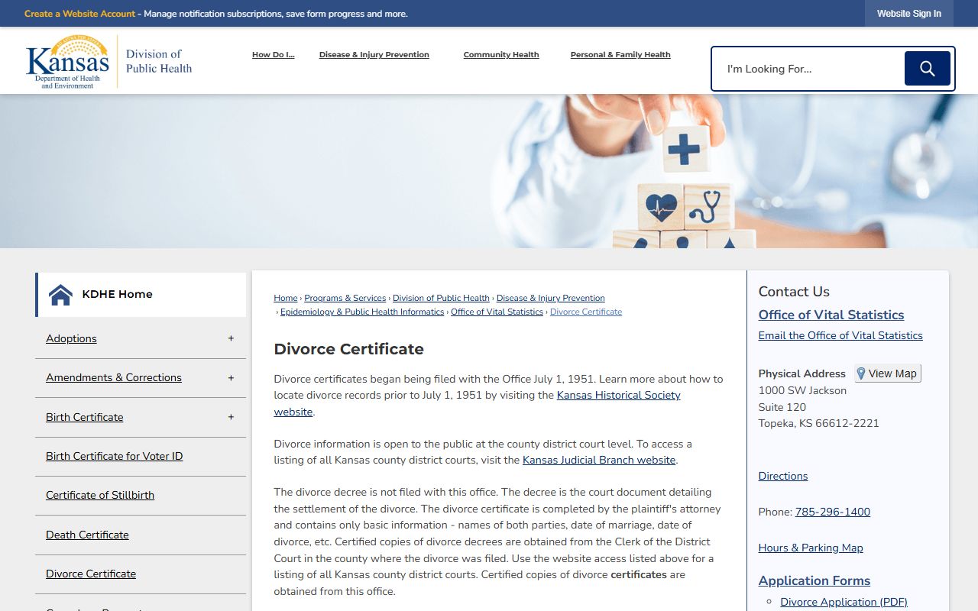The width and height of the screenshot is (978, 611).
Task: Open Death Certificate sidebar link
Action: click(87, 535)
